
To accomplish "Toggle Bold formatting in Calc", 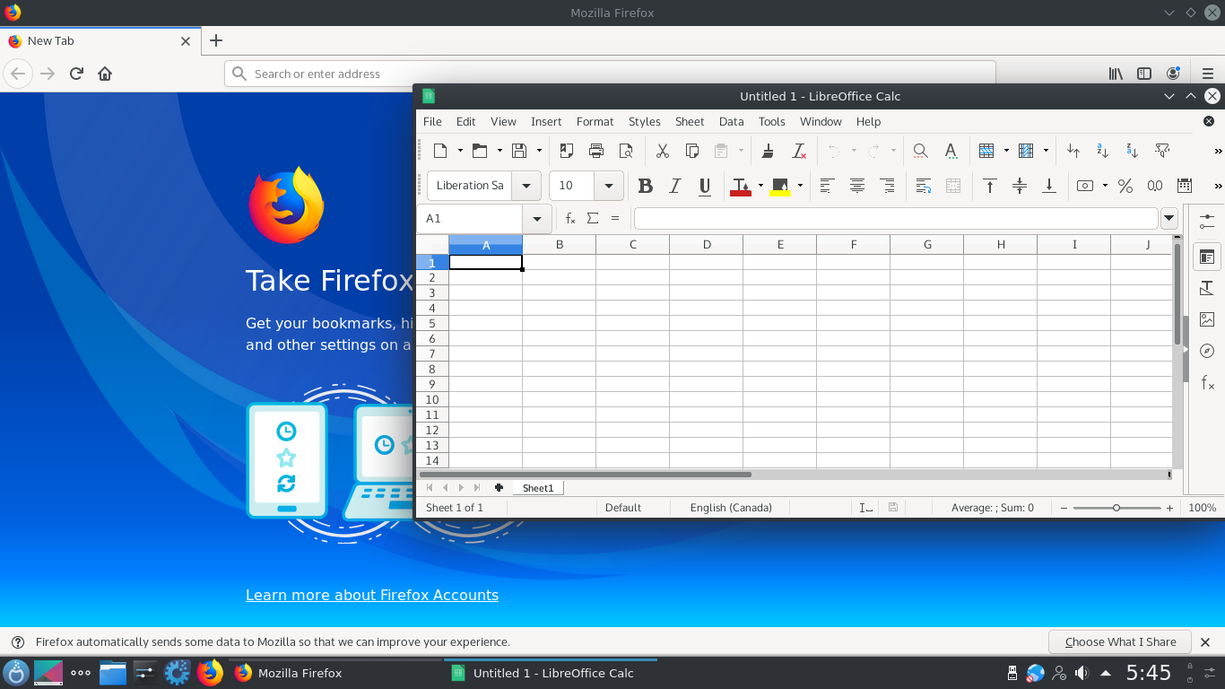I will click(x=645, y=186).
